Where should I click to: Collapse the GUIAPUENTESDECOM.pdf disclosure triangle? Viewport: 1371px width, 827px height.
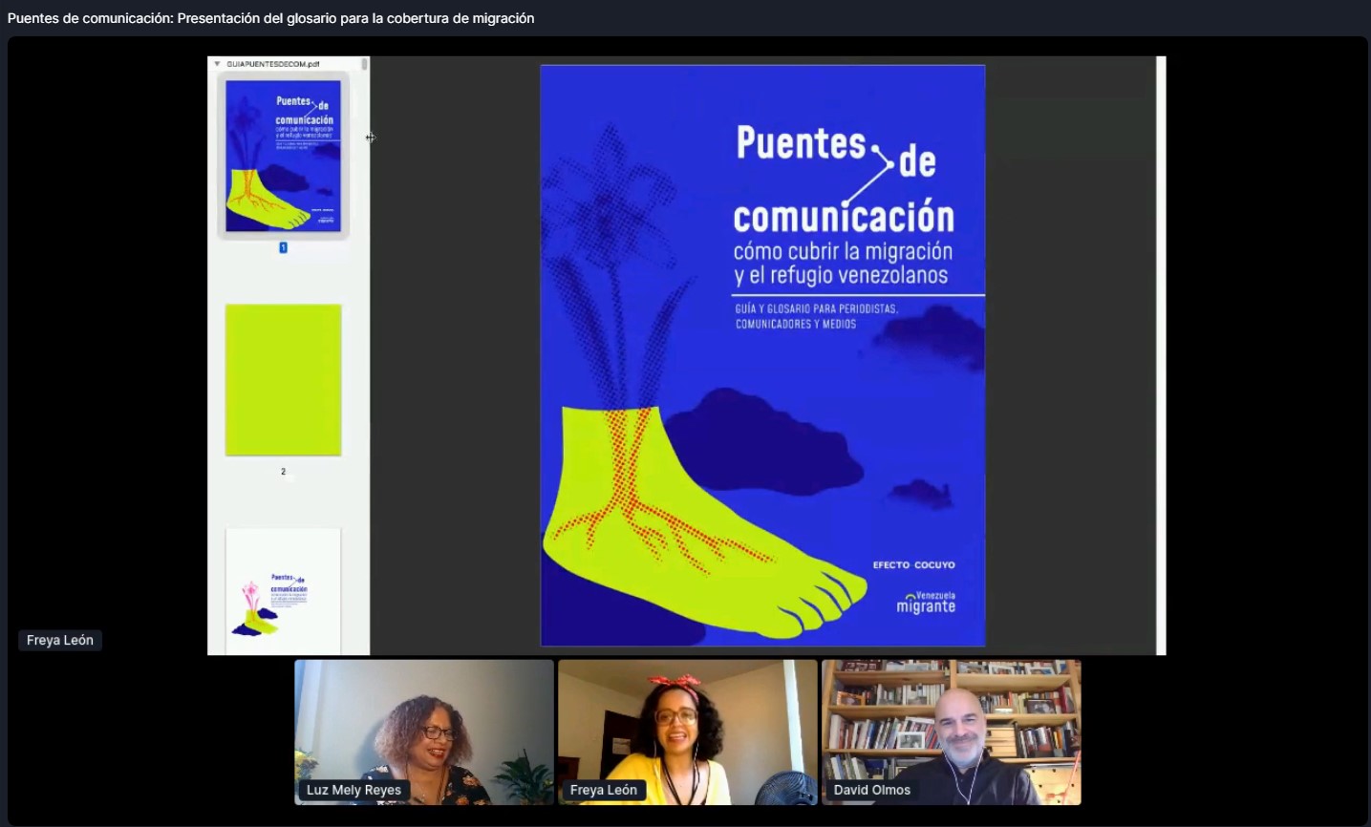click(217, 64)
